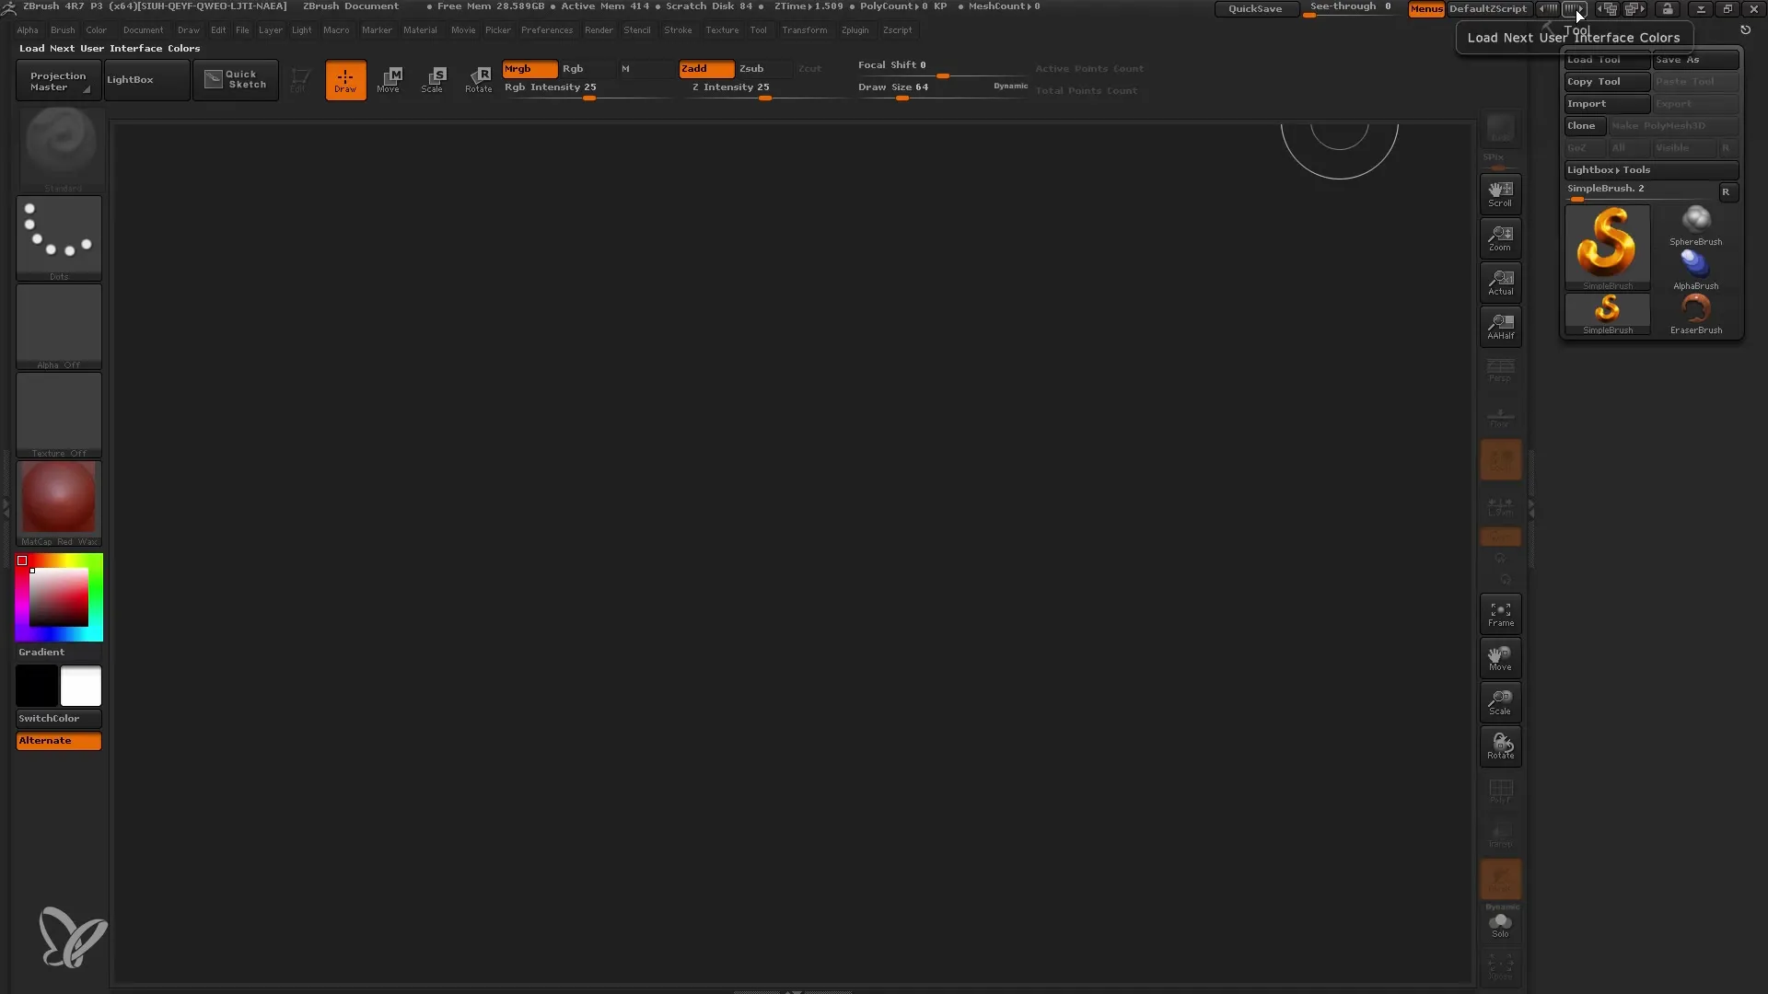Open the Menus menu item

(x=1425, y=8)
